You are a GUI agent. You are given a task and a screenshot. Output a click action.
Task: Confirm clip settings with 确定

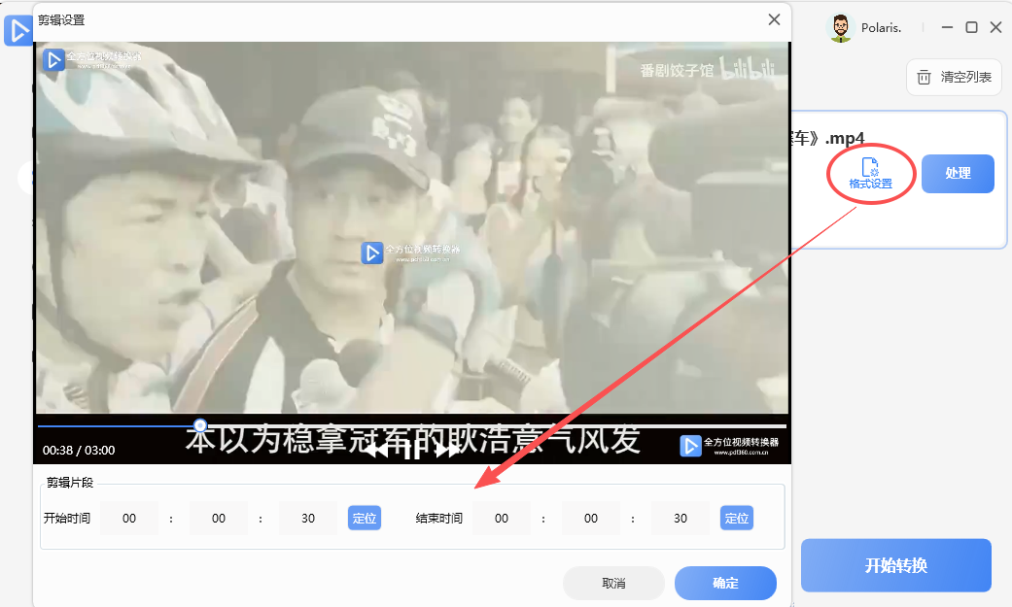click(x=725, y=583)
